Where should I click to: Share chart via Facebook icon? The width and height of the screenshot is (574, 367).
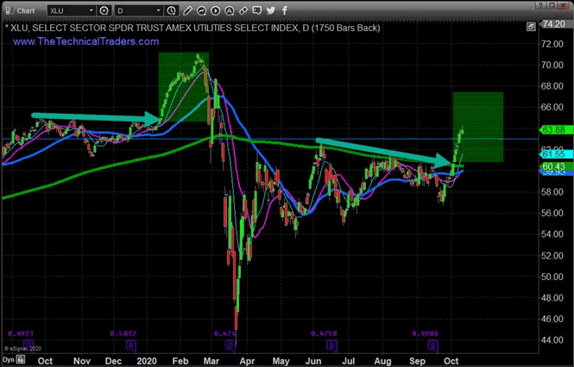pos(283,11)
